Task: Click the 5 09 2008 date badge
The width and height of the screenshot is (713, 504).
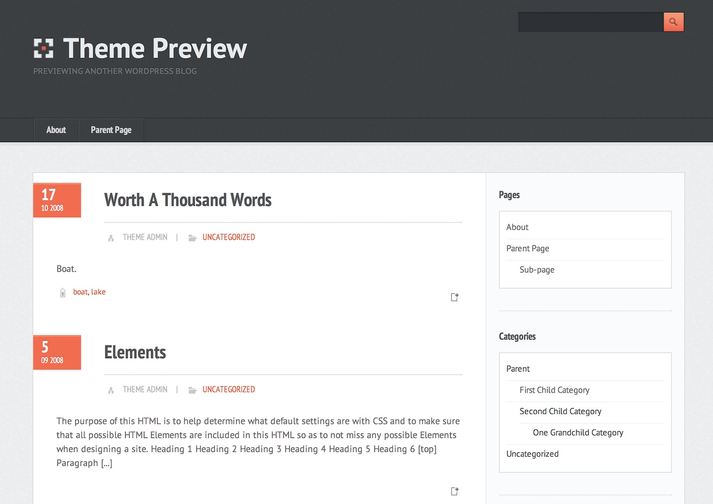Action: click(57, 352)
